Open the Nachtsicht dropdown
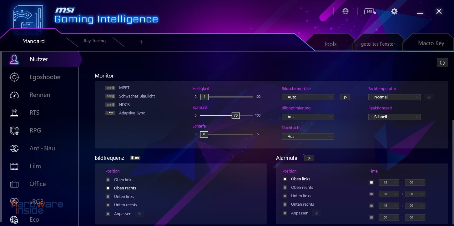This screenshot has height=226, width=454. pos(308,137)
